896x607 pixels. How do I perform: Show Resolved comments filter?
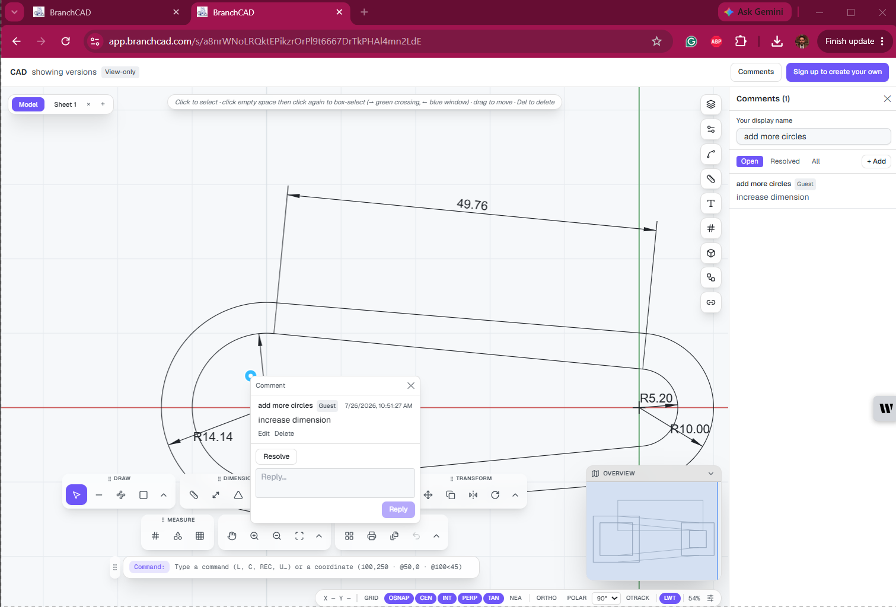tap(785, 161)
